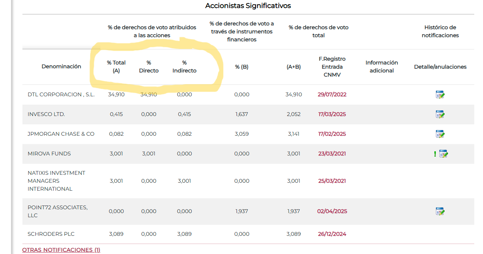Click the % (B) column header
483x254 pixels.
(x=241, y=67)
